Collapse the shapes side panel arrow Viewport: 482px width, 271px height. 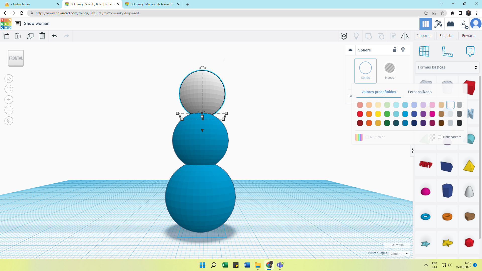pyautogui.click(x=412, y=151)
